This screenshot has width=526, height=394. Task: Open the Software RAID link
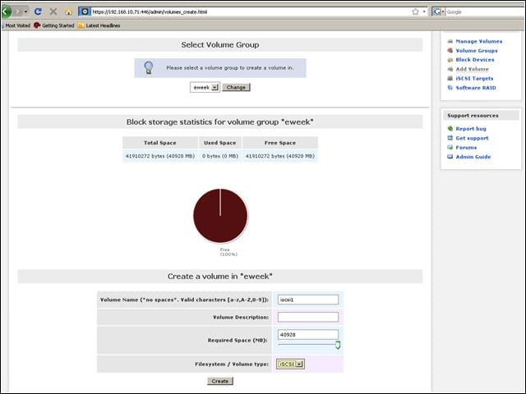(476, 88)
